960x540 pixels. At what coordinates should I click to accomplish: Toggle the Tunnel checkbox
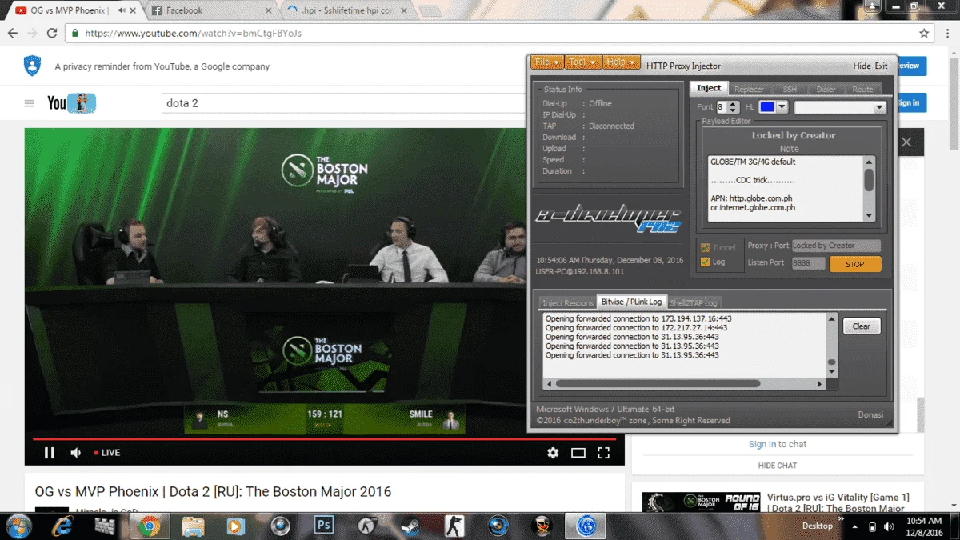705,247
